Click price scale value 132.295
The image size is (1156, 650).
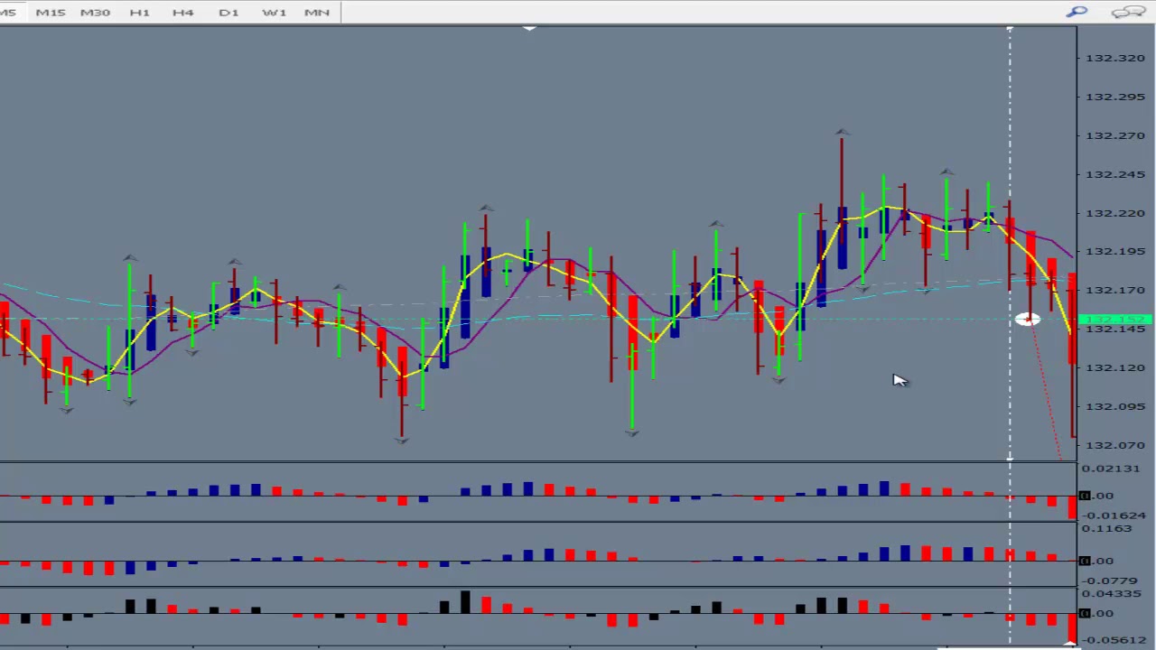[1115, 97]
